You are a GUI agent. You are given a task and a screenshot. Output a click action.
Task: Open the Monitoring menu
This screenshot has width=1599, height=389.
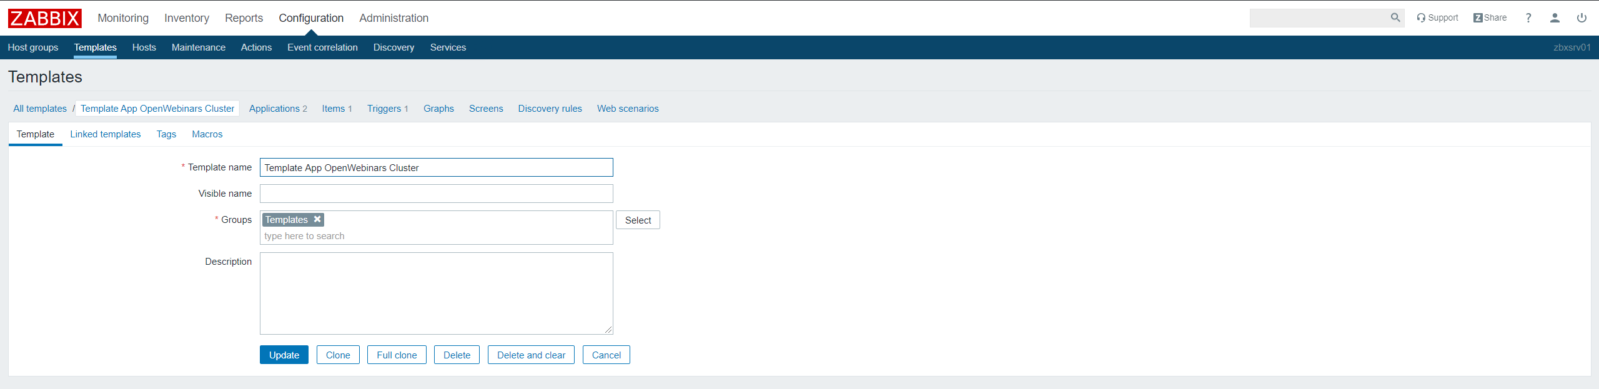click(x=123, y=18)
